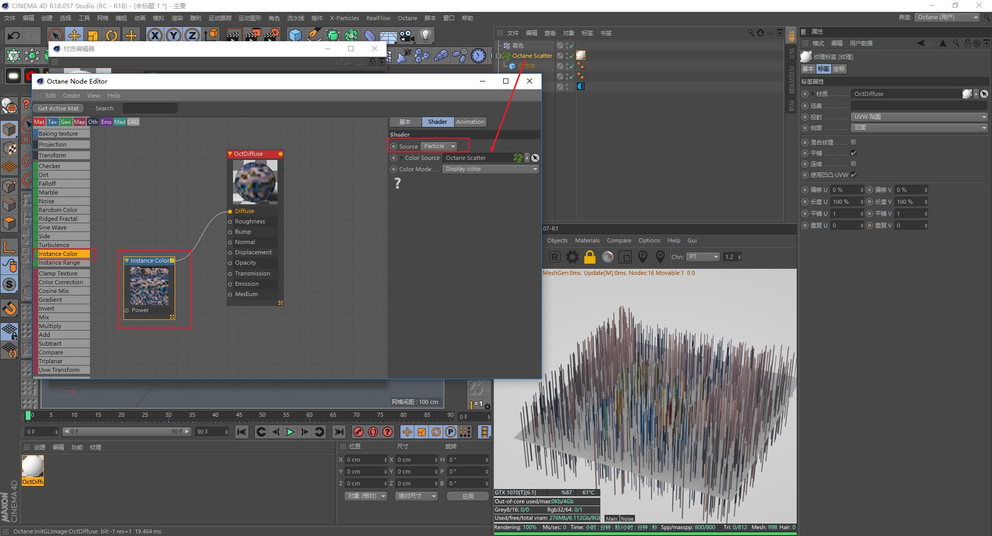
Task: Switch to the Animation tab in Node Editor
Action: (x=470, y=122)
